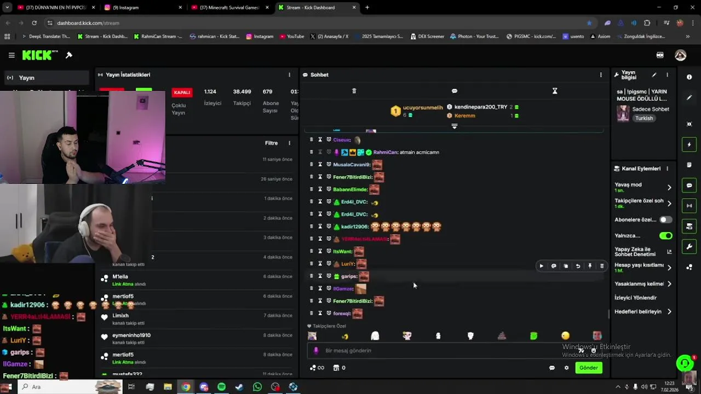Click the undo arrow in the hovered message toolbar
The height and width of the screenshot is (394, 701).
click(x=578, y=266)
